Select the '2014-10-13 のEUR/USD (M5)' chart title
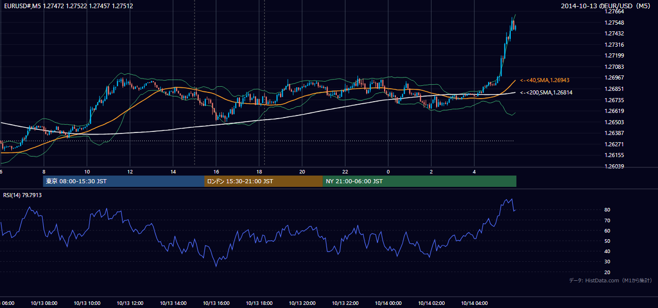 tap(607, 6)
